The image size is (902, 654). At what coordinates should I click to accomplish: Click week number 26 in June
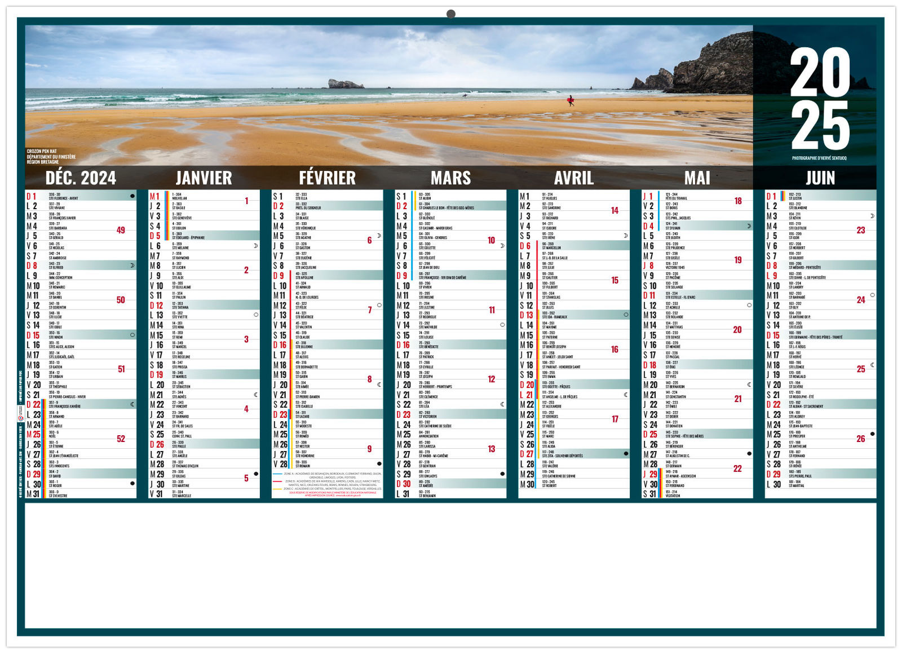point(861,439)
